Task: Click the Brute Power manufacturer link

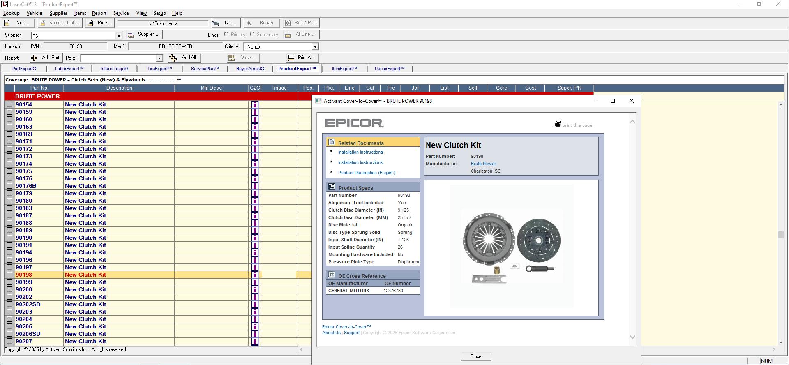Action: 483,164
